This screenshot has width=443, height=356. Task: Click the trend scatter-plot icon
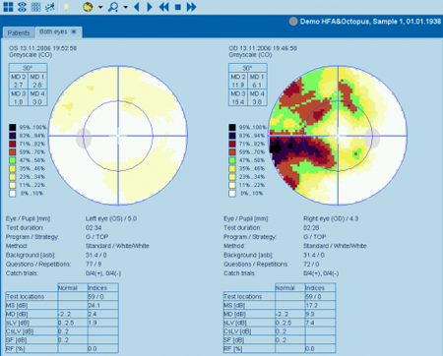tap(49, 7)
